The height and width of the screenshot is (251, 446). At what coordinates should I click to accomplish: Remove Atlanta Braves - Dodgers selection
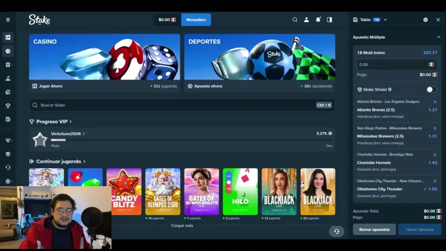pos(435,102)
